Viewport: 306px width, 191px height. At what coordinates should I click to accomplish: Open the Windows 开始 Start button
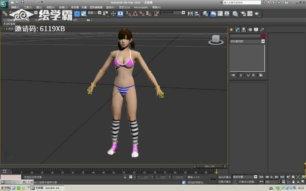(x=6, y=188)
